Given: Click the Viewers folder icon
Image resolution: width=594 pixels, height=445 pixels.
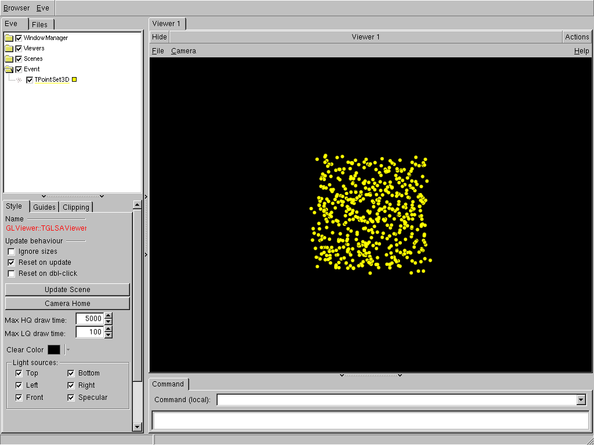Looking at the screenshot, I should pyautogui.click(x=9, y=49).
